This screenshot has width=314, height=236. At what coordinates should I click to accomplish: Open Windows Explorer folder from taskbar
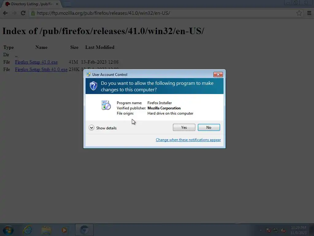pos(46,230)
